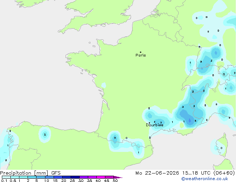Viewport: 236px width, 182px height.
Task: Click the legend value '35'
Action: click(89, 181)
